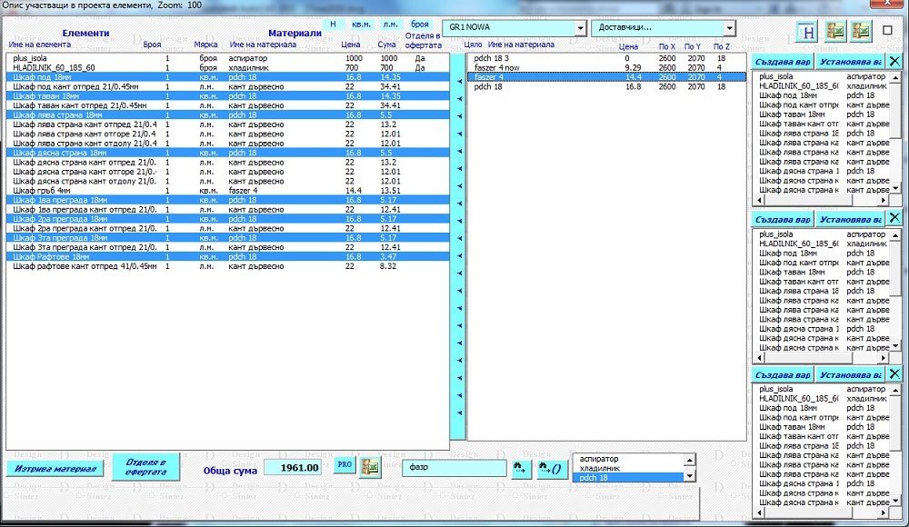Screen dimensions: 909x527
Task: Select plus_isola row in the Елементи list
Action: point(228,58)
